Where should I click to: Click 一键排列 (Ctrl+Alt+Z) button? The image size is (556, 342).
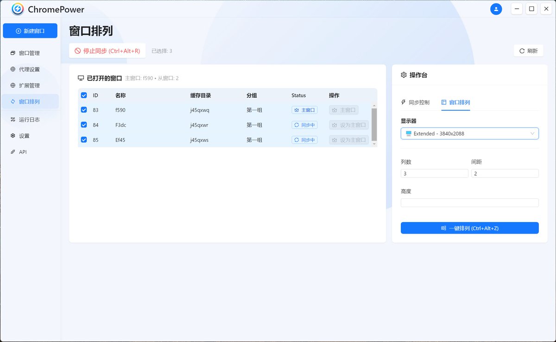(470, 228)
